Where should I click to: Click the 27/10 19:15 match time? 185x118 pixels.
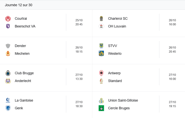(172, 104)
